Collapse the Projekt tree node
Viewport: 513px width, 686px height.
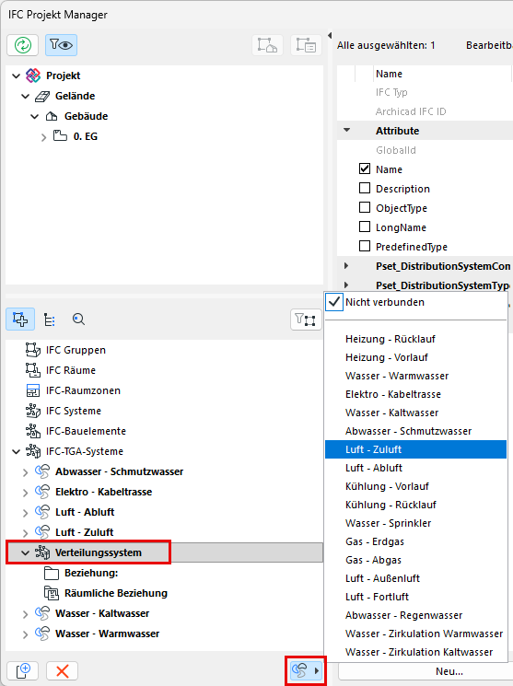(x=17, y=76)
